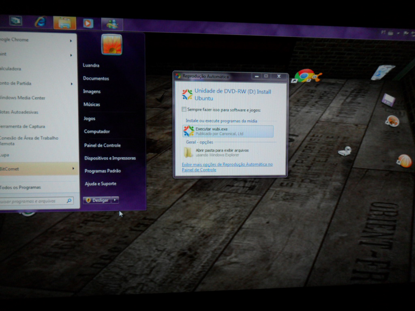Click the Windows Live Messenger taskbar icon

click(112, 24)
